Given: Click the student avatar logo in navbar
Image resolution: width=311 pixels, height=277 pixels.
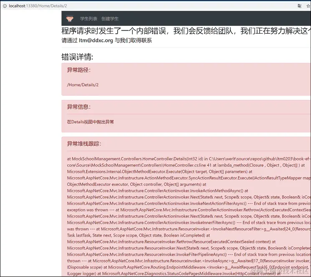Looking at the screenshot, I should [x=70, y=19].
